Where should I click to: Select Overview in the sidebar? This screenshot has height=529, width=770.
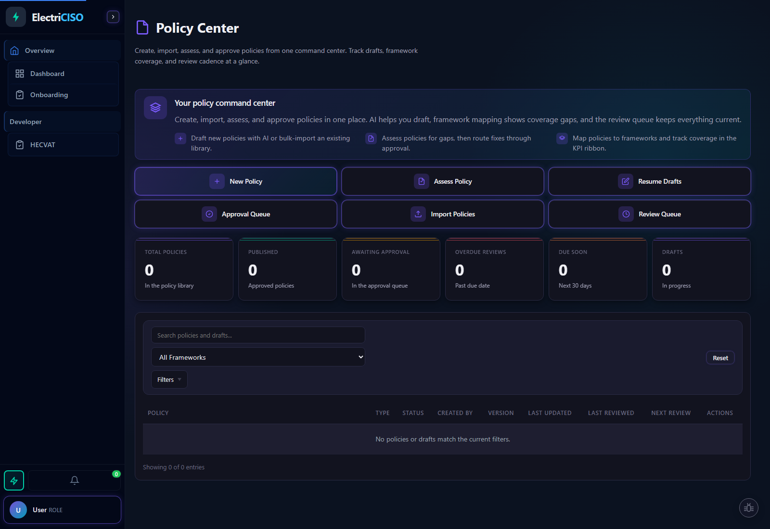(x=39, y=50)
